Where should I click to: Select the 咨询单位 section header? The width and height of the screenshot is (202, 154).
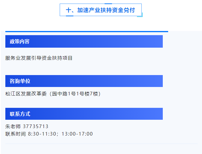pyautogui.click(x=84, y=81)
